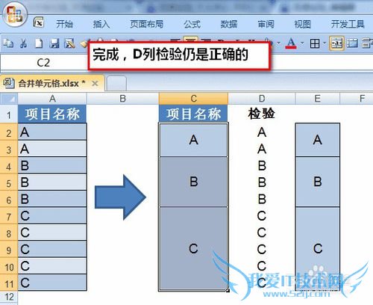Click the selection fill handle of column C
The height and width of the screenshot is (305, 373).
[228, 290]
